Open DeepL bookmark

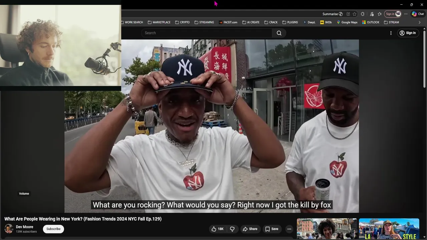pos(309,22)
